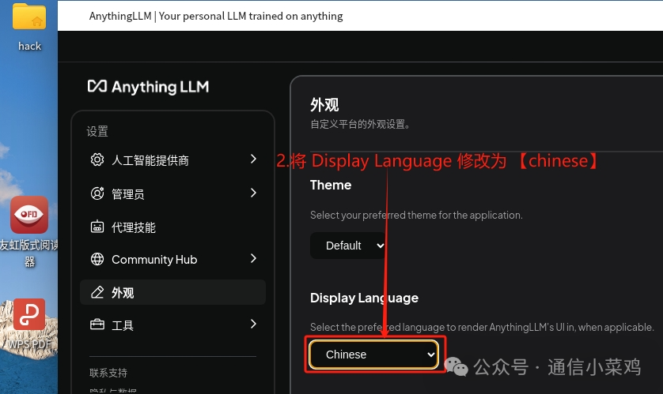Click the admin user icon beside 管理员
This screenshot has height=394, width=663.
(x=97, y=193)
